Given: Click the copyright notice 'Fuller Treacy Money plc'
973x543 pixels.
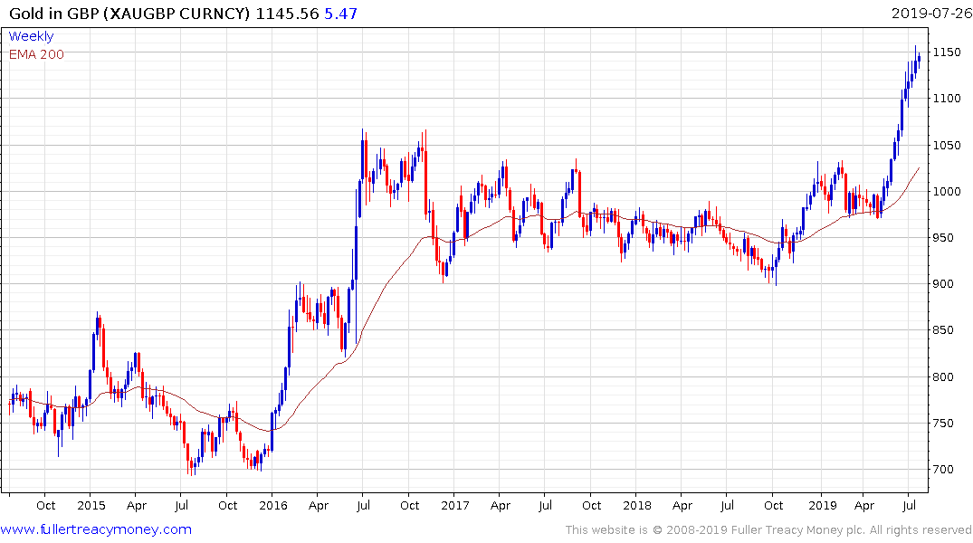Looking at the screenshot, I should (798, 530).
